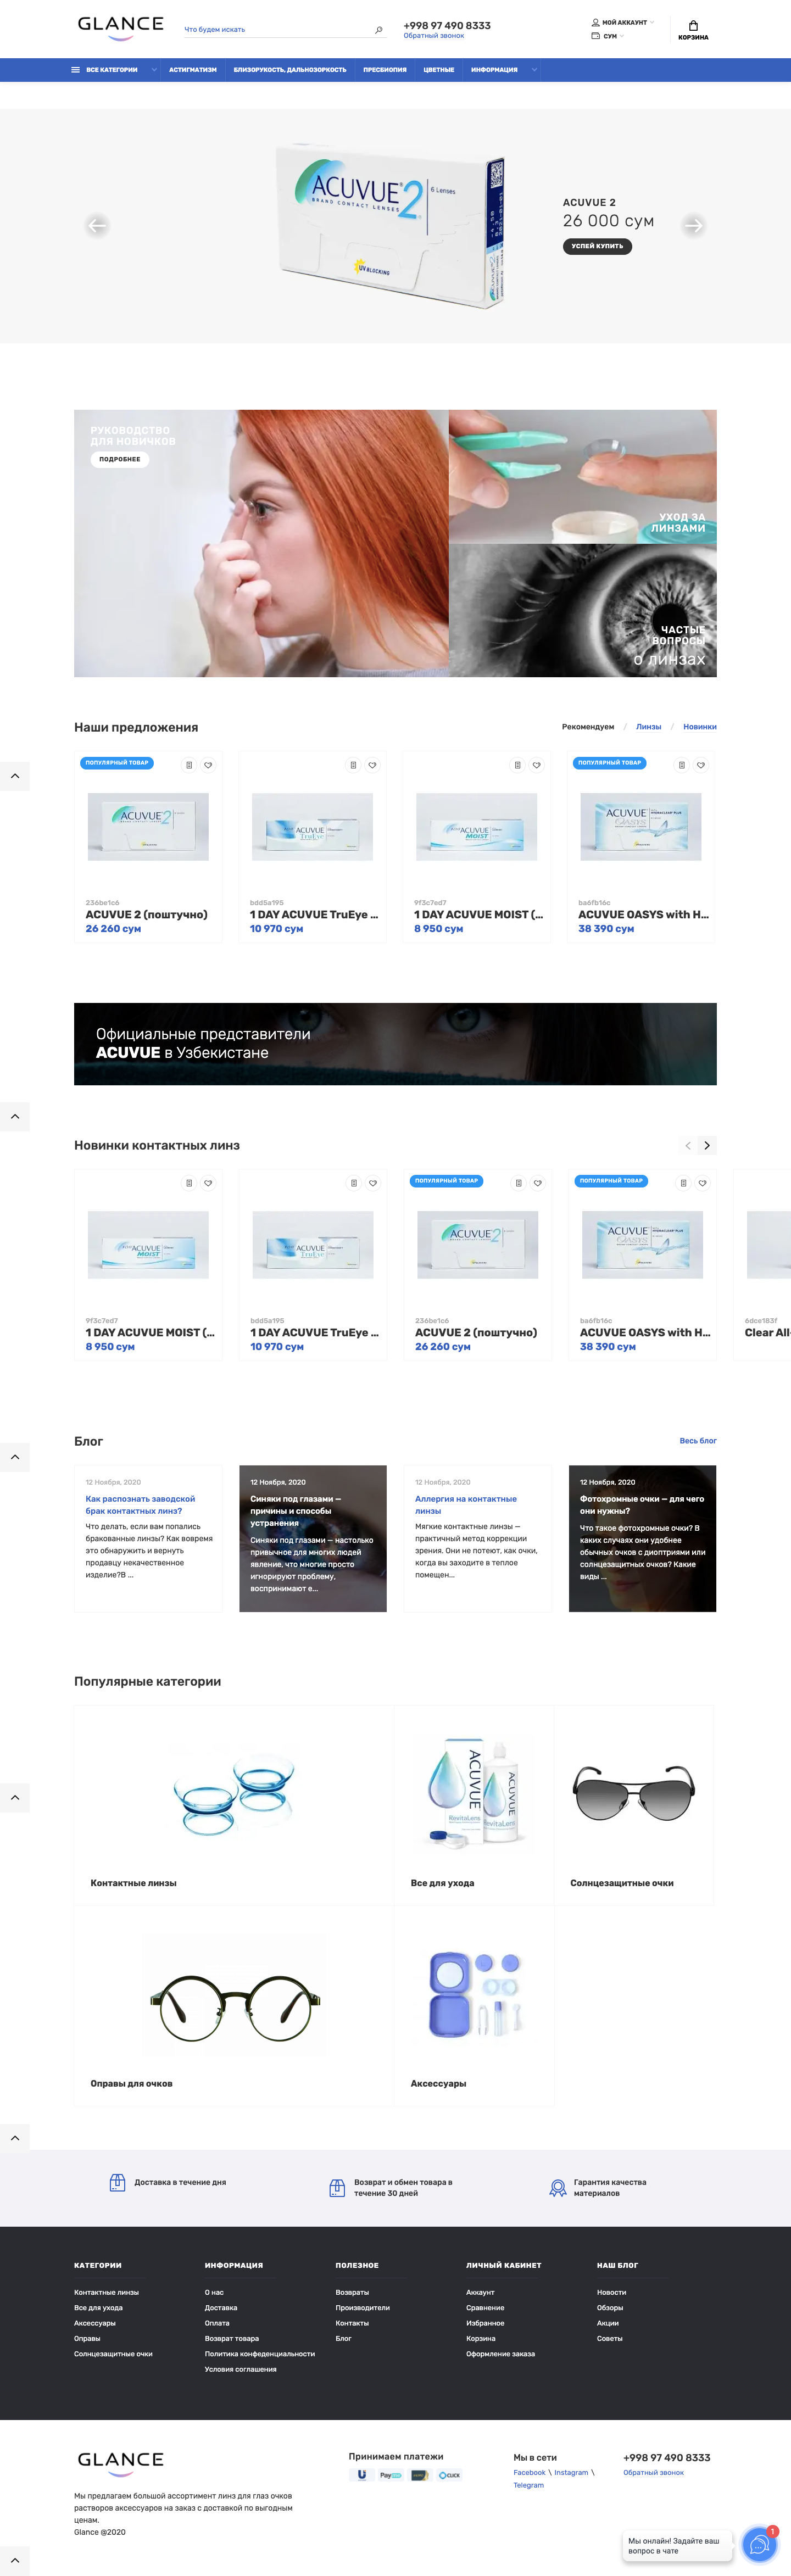Switch to the Новинки tab

click(699, 727)
